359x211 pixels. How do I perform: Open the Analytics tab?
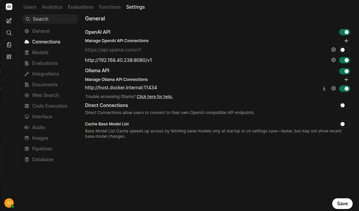tap(52, 7)
